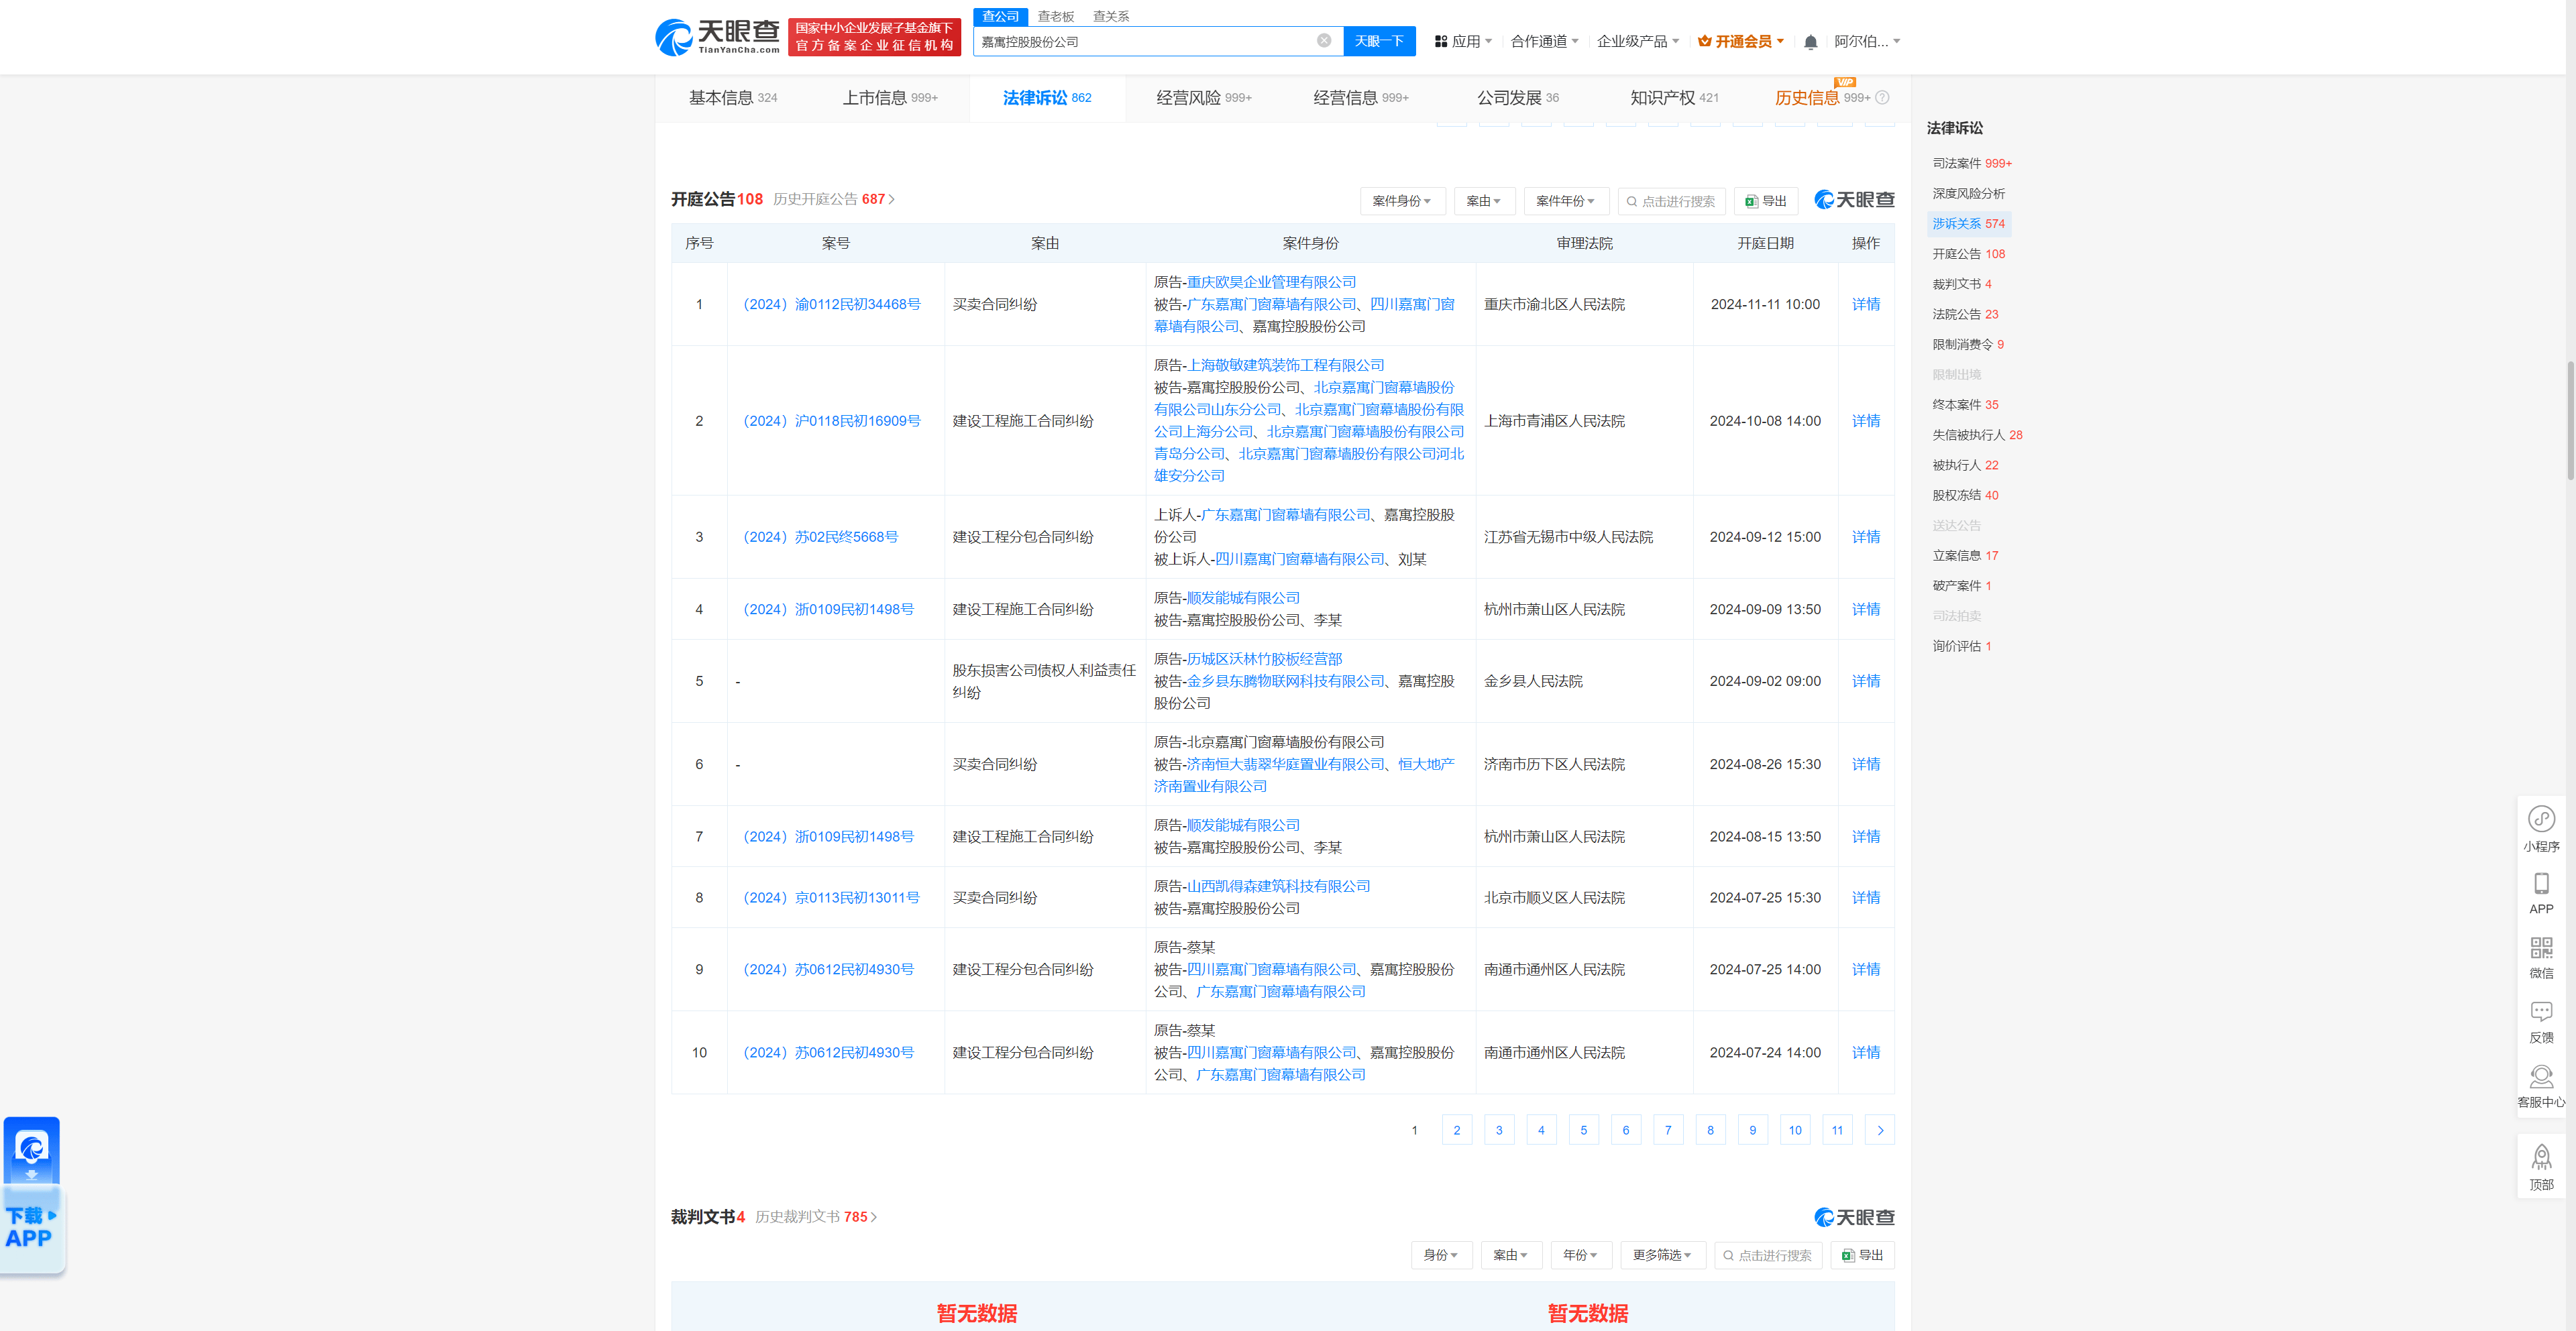Select the 查老板 search tab
Screen dimensions: 2576x1331
1055,16
